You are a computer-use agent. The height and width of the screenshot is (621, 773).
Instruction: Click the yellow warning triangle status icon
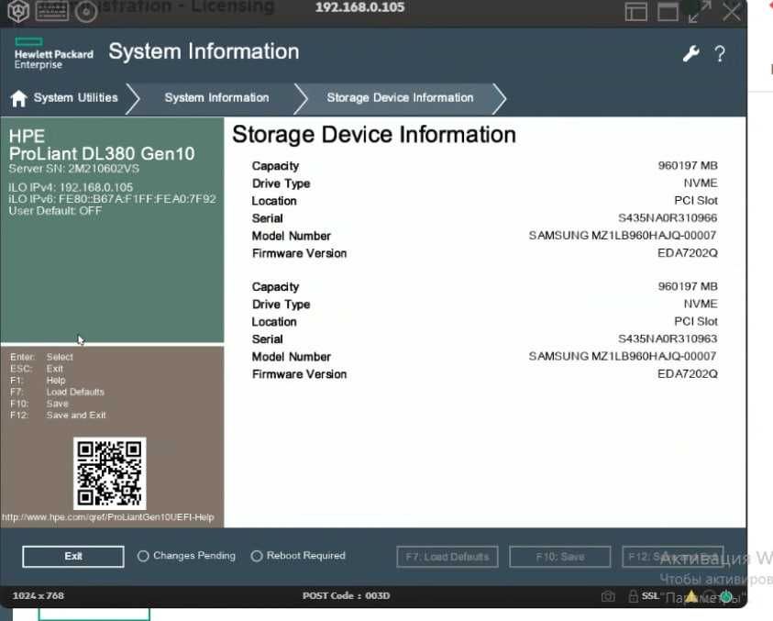[x=691, y=596]
